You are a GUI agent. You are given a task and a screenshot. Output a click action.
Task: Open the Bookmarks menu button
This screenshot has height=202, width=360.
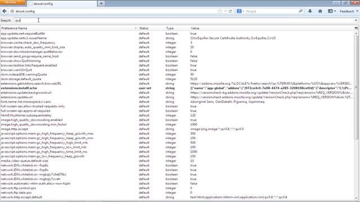(332, 11)
